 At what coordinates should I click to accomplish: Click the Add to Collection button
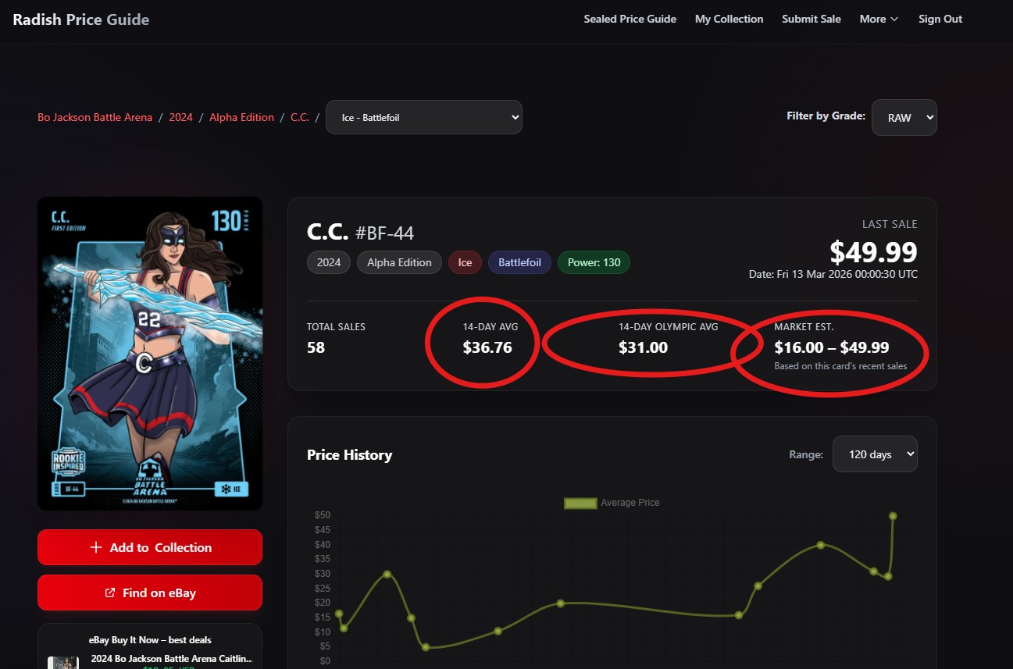pyautogui.click(x=150, y=547)
